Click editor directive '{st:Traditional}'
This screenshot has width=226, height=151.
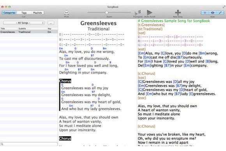click(x=150, y=29)
